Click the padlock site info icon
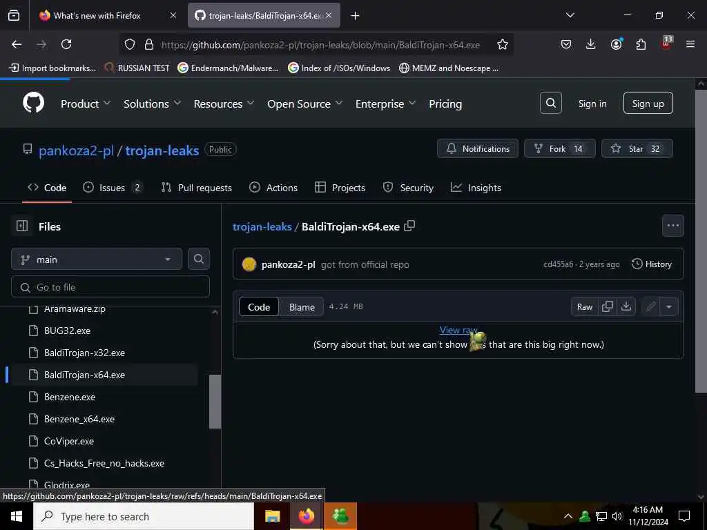707x530 pixels. tap(149, 44)
